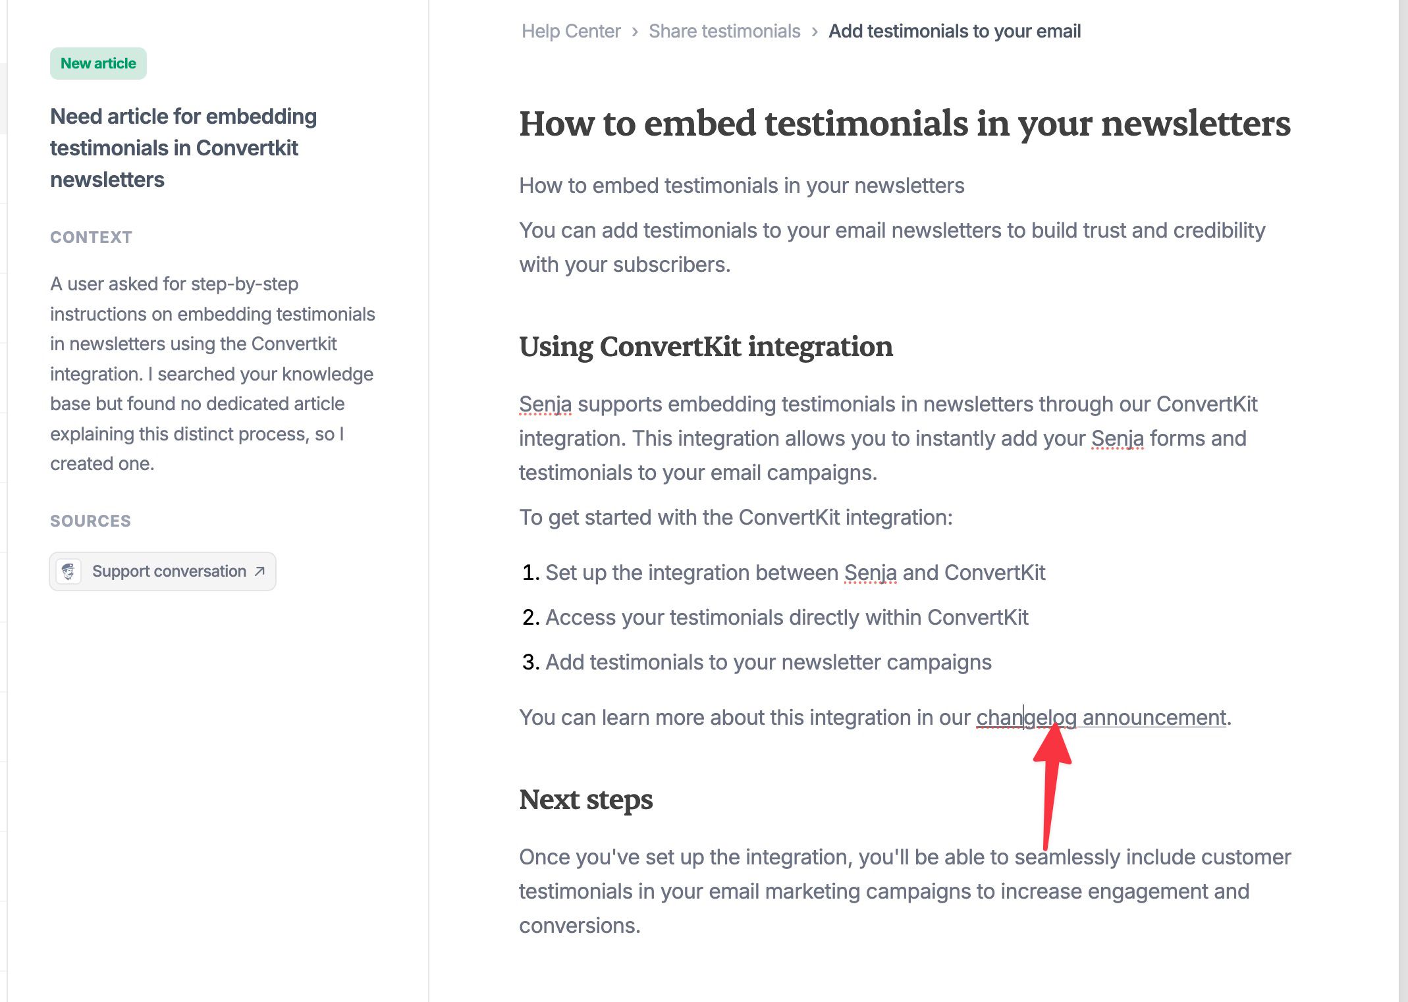Click the chevron after Help Center breadcrumb

pyautogui.click(x=635, y=32)
